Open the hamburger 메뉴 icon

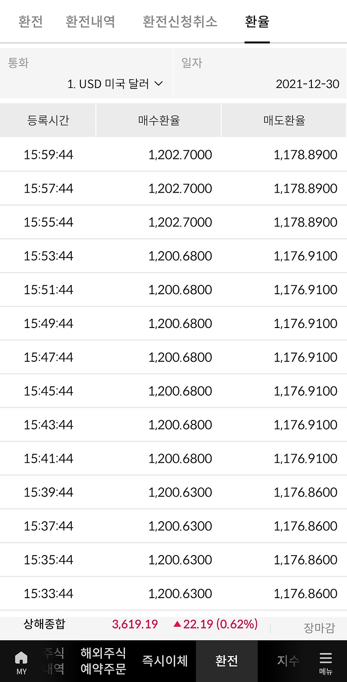pos(326,662)
